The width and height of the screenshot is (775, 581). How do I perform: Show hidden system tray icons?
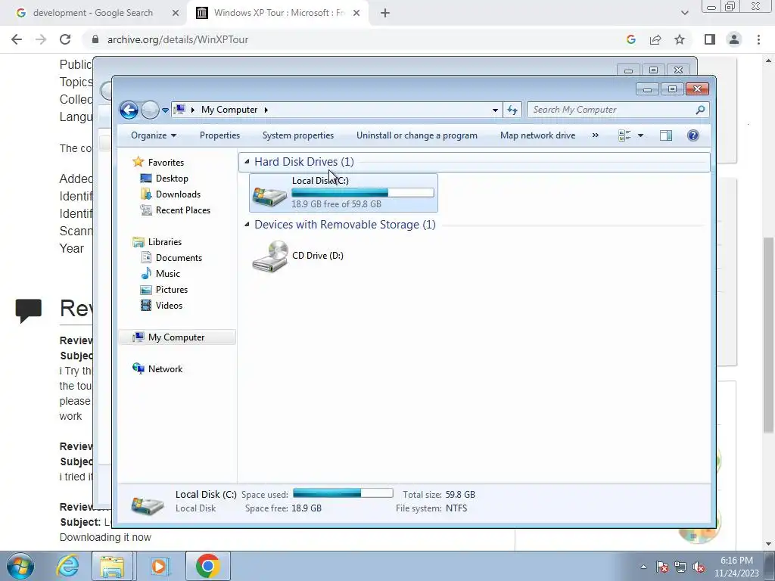pos(643,567)
